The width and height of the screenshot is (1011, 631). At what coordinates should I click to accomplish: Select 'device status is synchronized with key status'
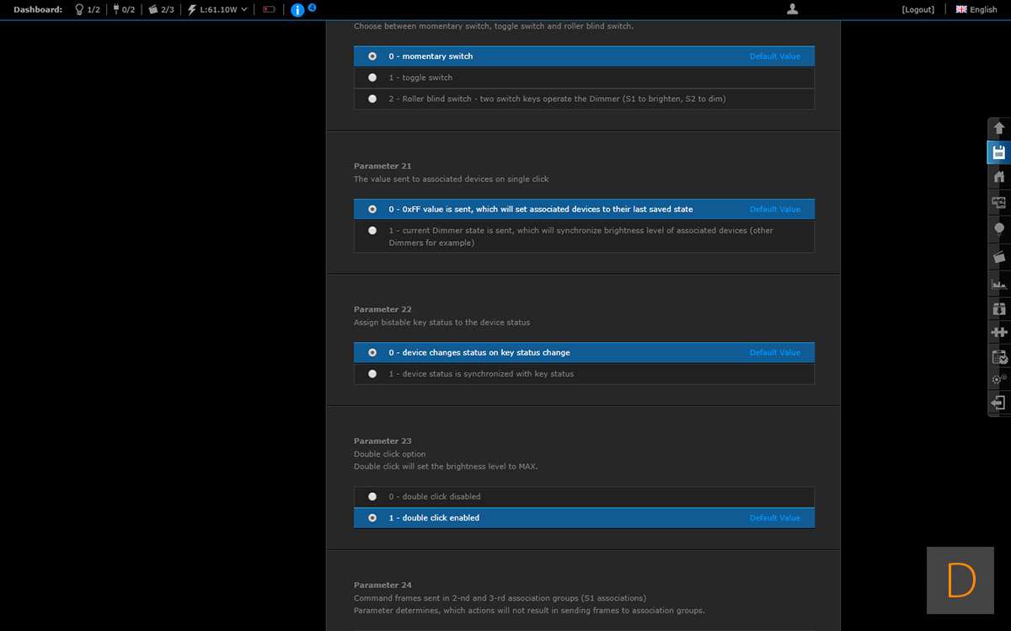[x=372, y=374]
